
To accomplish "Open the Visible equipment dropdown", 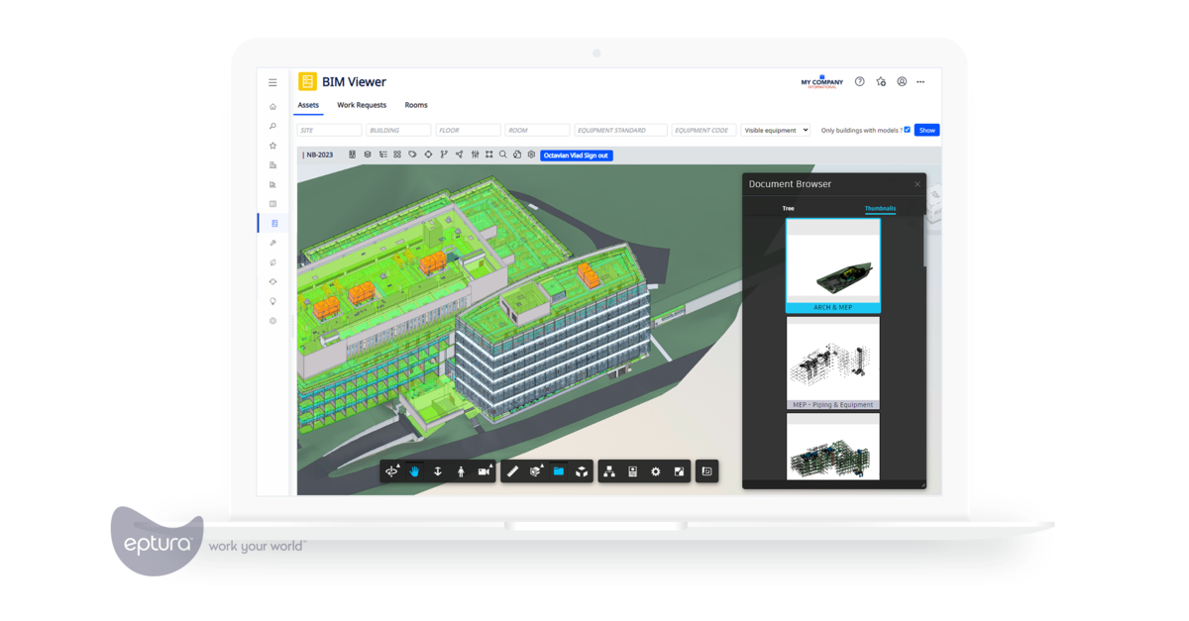I will [x=776, y=130].
